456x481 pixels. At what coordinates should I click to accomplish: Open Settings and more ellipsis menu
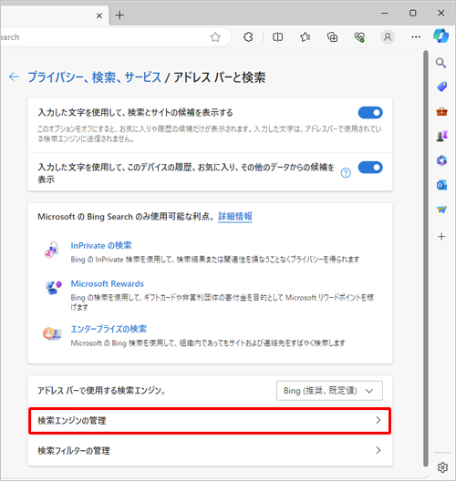click(x=416, y=37)
